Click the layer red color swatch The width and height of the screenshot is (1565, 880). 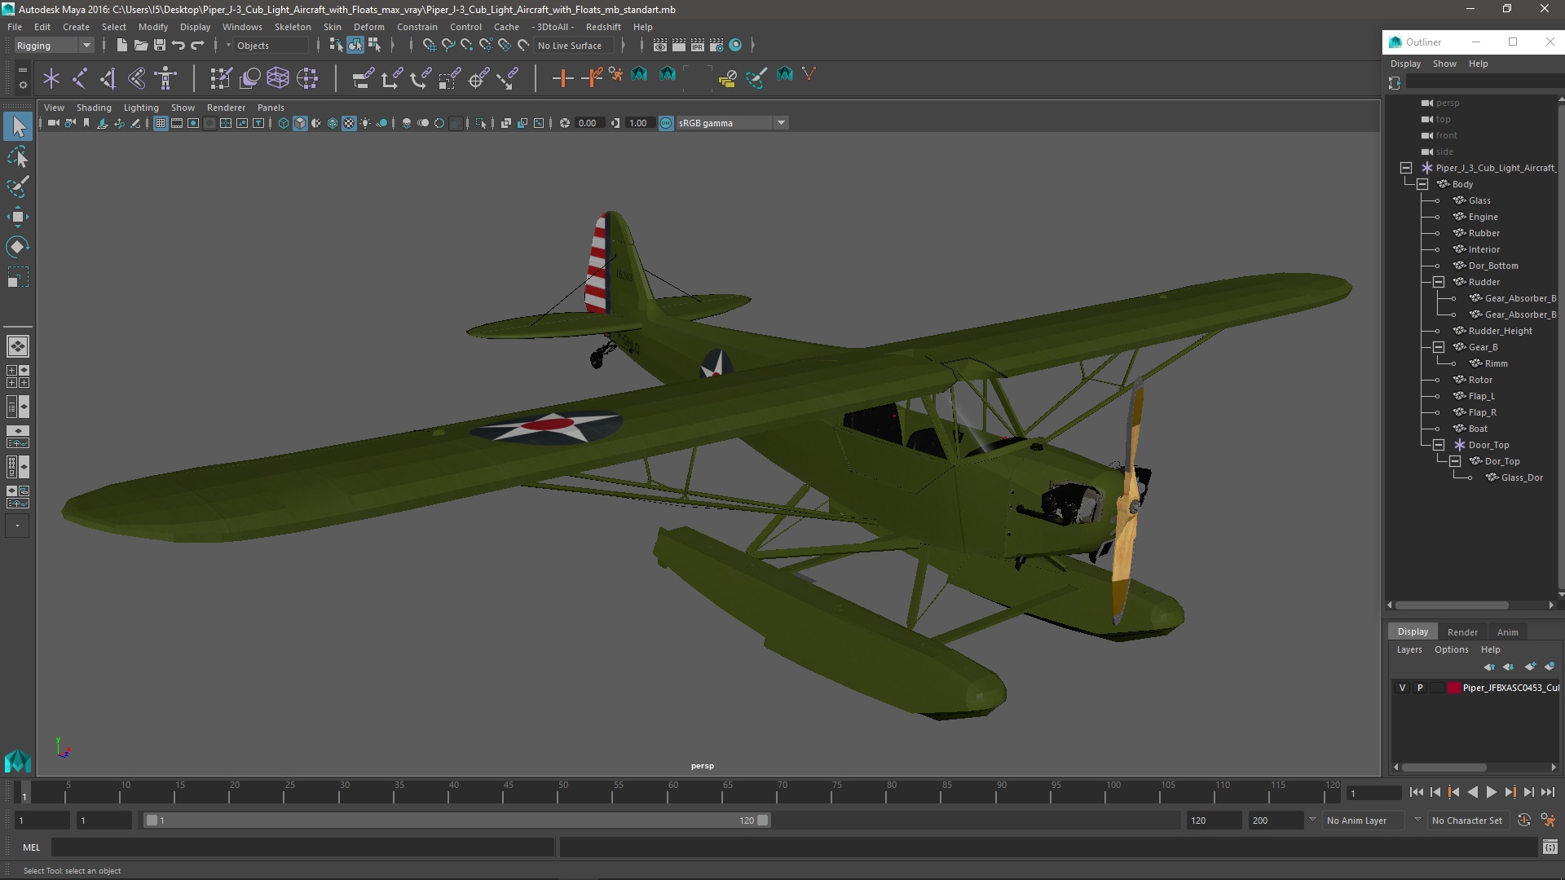pyautogui.click(x=1453, y=688)
